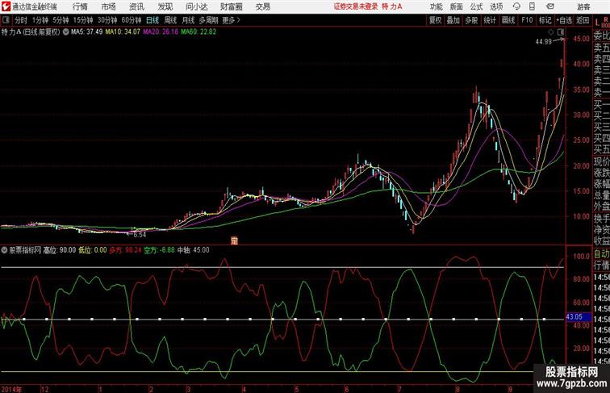
Task: Expand sub-indicator dropdown beside 股票指标网
Action: click(x=4, y=250)
